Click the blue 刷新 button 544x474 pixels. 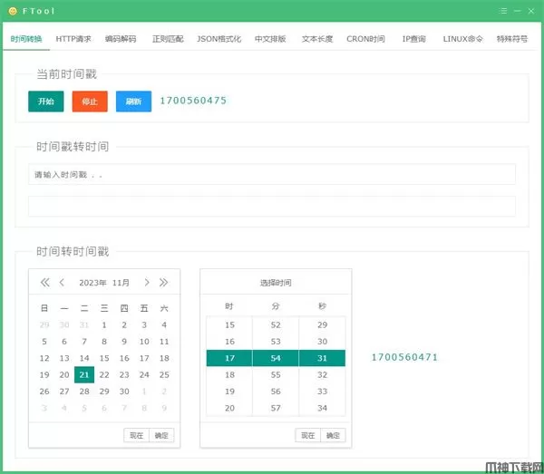pos(133,102)
